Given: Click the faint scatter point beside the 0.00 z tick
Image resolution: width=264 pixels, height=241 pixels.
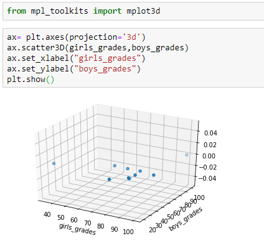Looking at the screenshot, I should click(187, 155).
